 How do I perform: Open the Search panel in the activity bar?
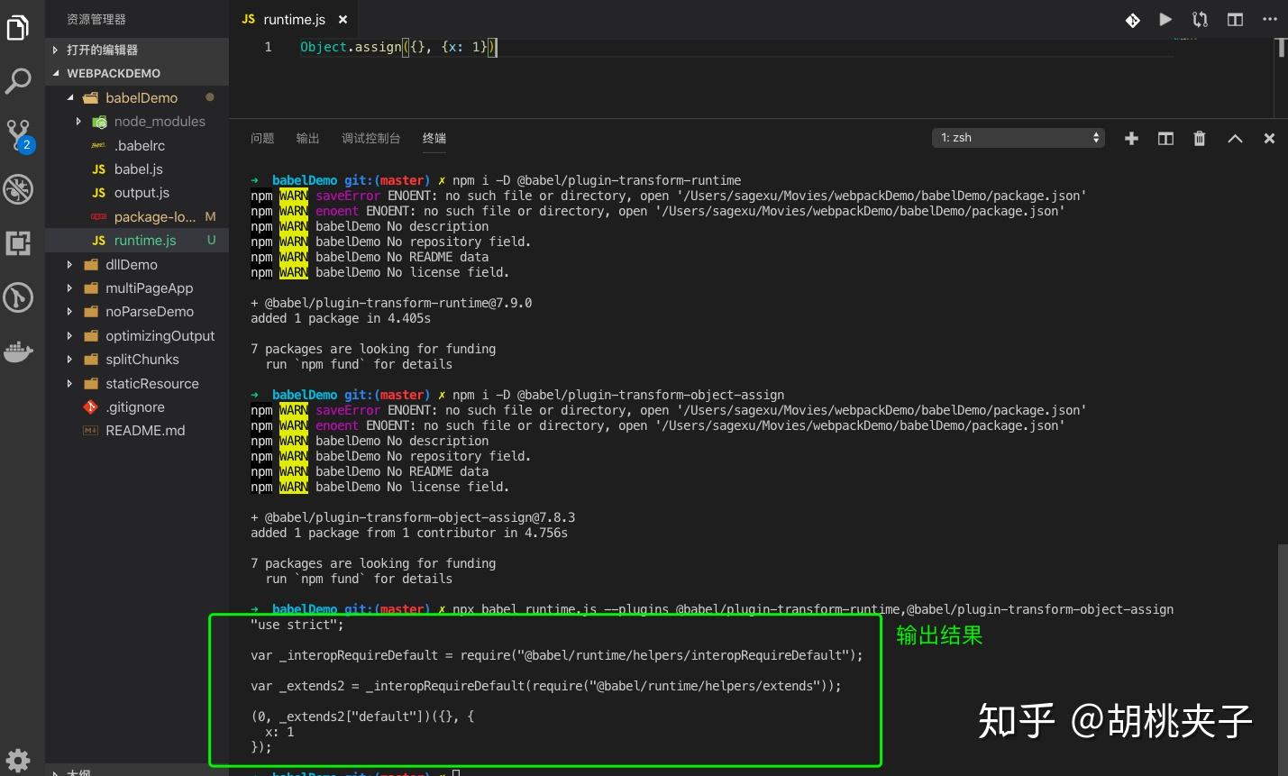point(18,81)
